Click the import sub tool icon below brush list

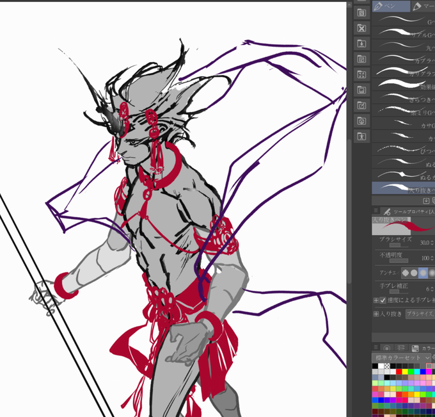click(426, 200)
